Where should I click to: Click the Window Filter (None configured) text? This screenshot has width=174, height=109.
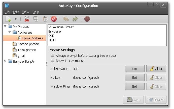(86, 87)
